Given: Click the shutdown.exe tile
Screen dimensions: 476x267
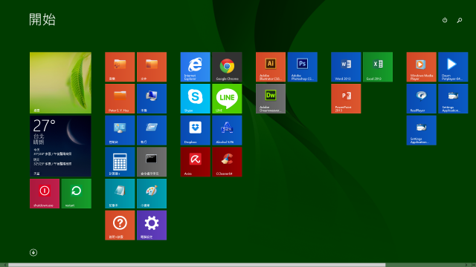Looking at the screenshot, I should pos(45,194).
